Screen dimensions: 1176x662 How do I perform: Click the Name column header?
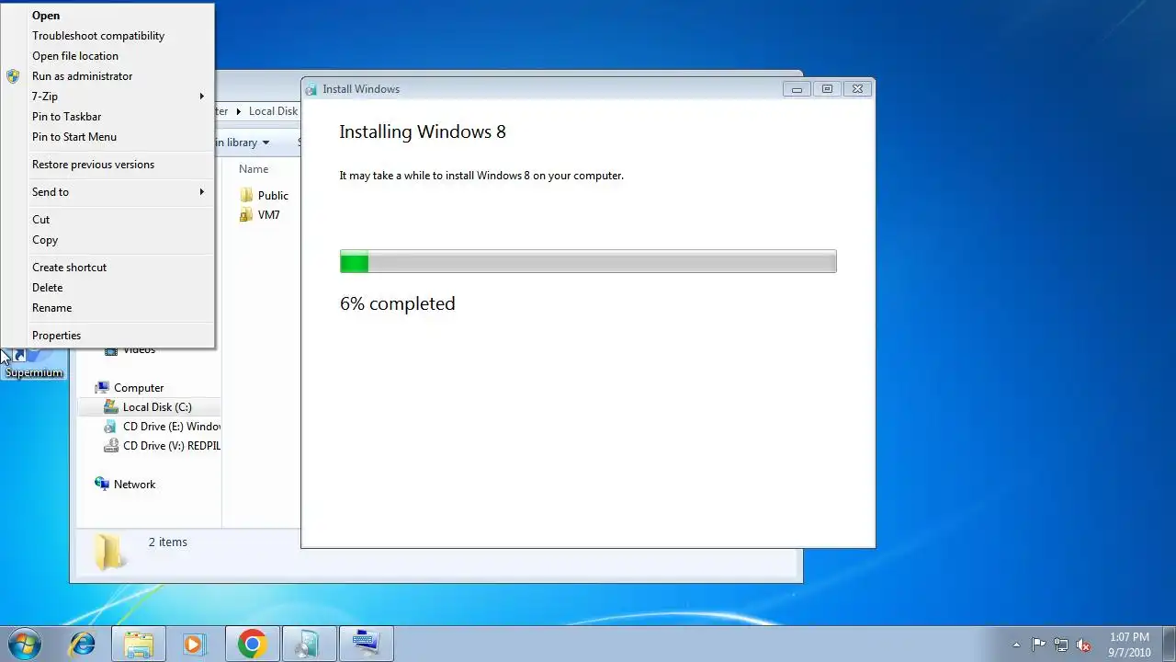click(254, 169)
